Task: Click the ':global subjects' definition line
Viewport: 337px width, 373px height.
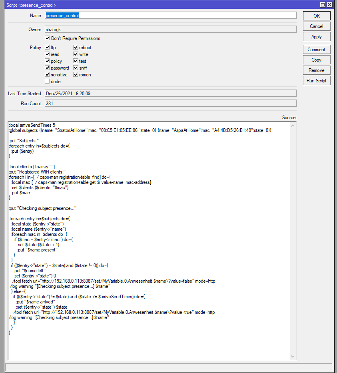Action: [x=140, y=130]
